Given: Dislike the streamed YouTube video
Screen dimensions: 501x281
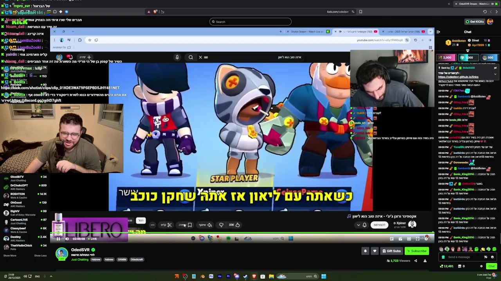Looking at the screenshot, I should click(x=221, y=225).
